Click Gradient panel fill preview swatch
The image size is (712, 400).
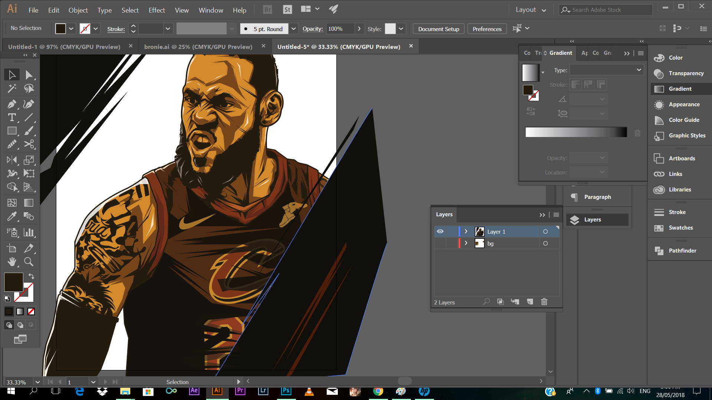[x=530, y=73]
